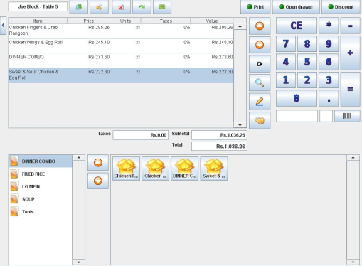Image resolution: width=362 pixels, height=266 pixels.
Task: Select the LO MEIN category
Action: (41, 186)
